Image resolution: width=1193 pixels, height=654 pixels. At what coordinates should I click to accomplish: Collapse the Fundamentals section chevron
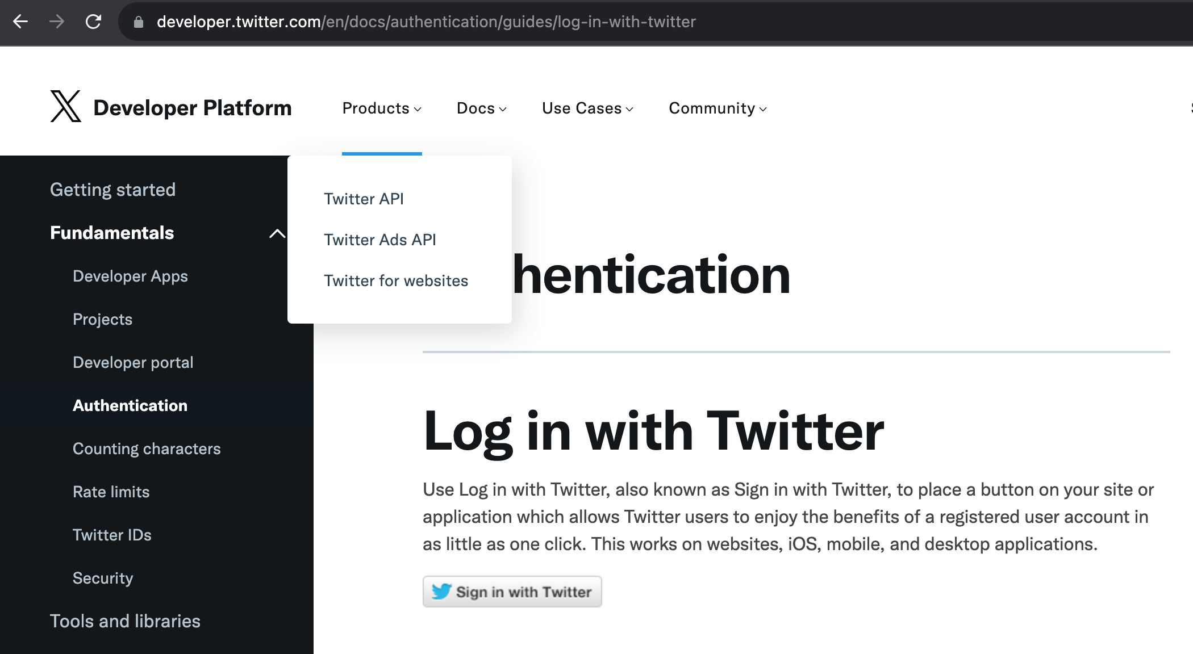[277, 233]
